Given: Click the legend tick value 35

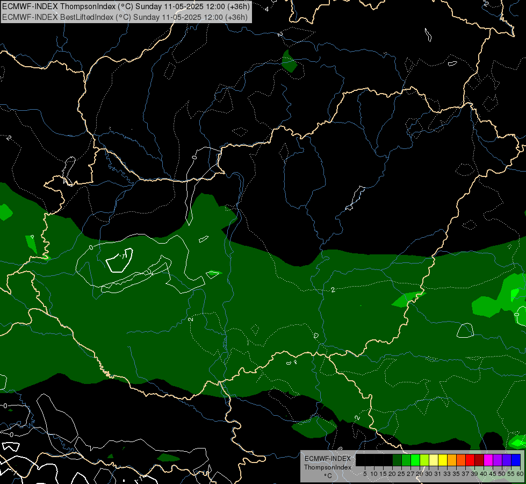Looking at the screenshot, I should coord(456,474).
